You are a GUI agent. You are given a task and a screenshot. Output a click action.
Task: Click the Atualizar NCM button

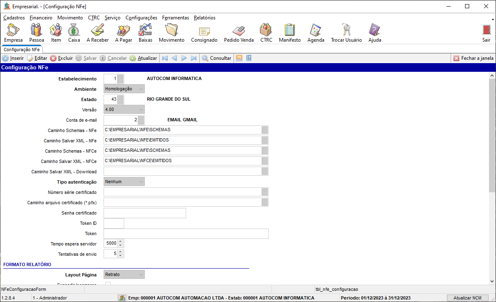point(467,298)
